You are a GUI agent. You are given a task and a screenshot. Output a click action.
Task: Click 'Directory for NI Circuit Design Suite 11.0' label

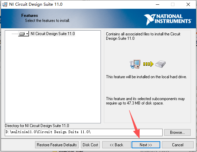[37, 126]
